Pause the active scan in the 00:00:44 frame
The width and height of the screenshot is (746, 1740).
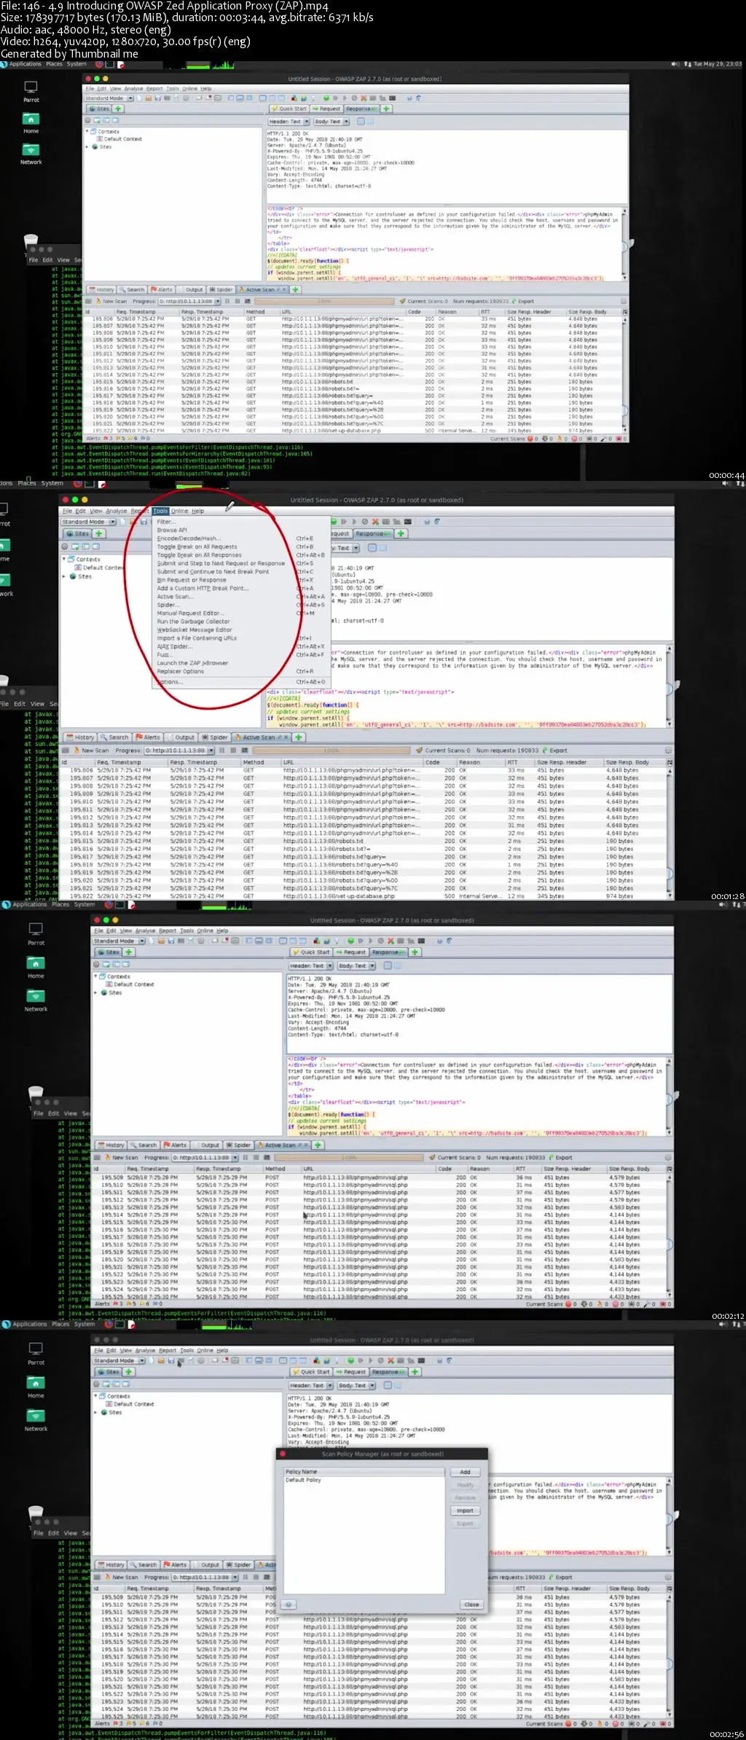228,301
